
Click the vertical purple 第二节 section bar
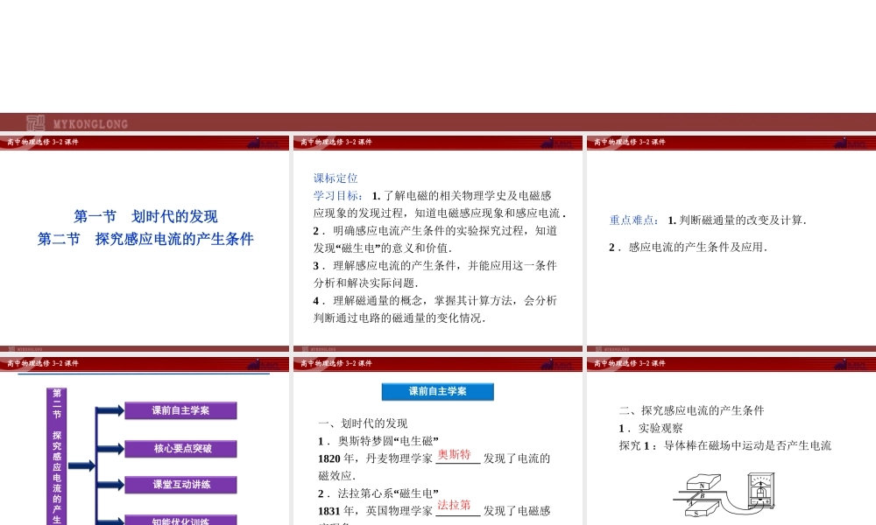(57, 455)
